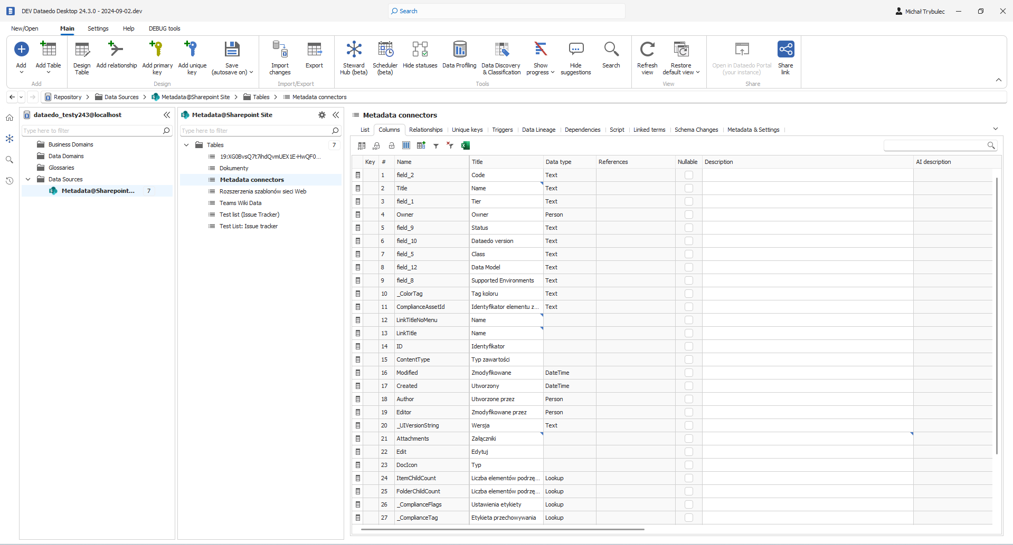Viewport: 1013px width, 545px height.
Task: Click the clear filter icon in grid toolbar
Action: point(450,145)
